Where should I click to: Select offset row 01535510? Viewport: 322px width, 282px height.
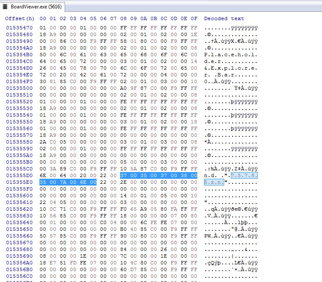tap(19, 95)
